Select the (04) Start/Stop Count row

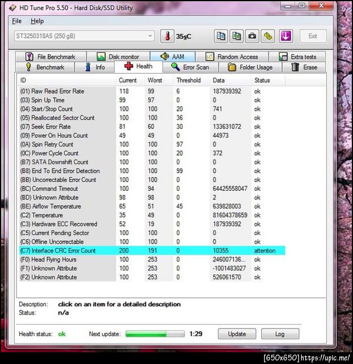pyautogui.click(x=152, y=109)
